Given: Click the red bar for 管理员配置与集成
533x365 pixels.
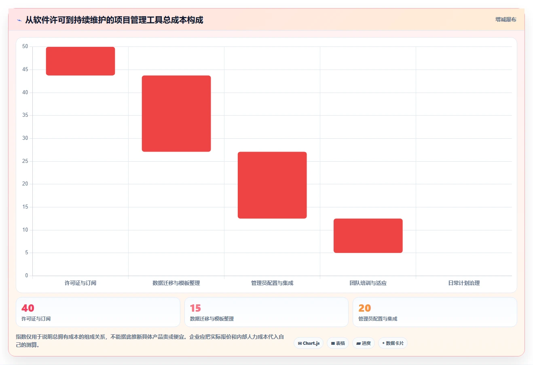Looking at the screenshot, I should (272, 185).
